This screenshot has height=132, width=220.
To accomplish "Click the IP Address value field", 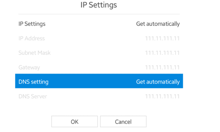I will pos(162,38).
